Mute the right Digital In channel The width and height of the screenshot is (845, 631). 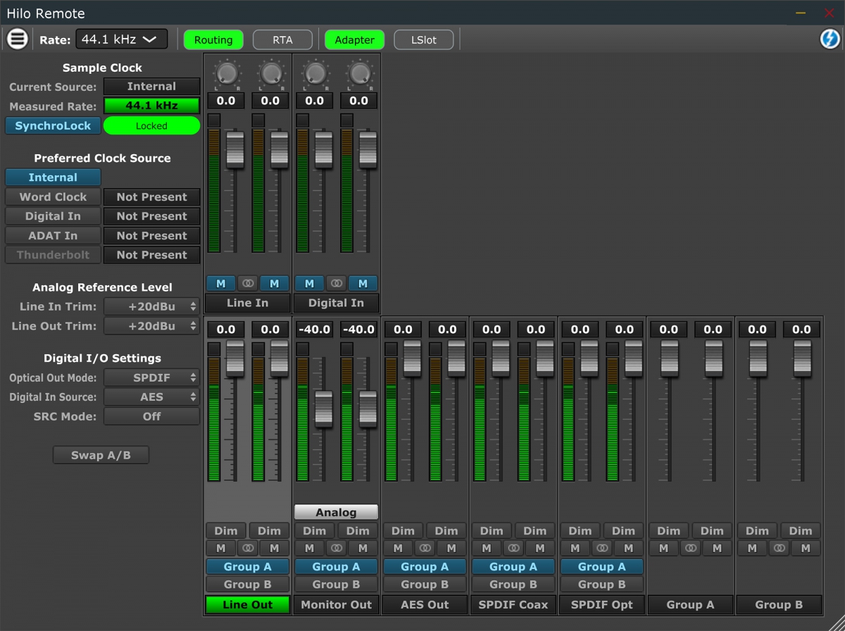tap(363, 283)
